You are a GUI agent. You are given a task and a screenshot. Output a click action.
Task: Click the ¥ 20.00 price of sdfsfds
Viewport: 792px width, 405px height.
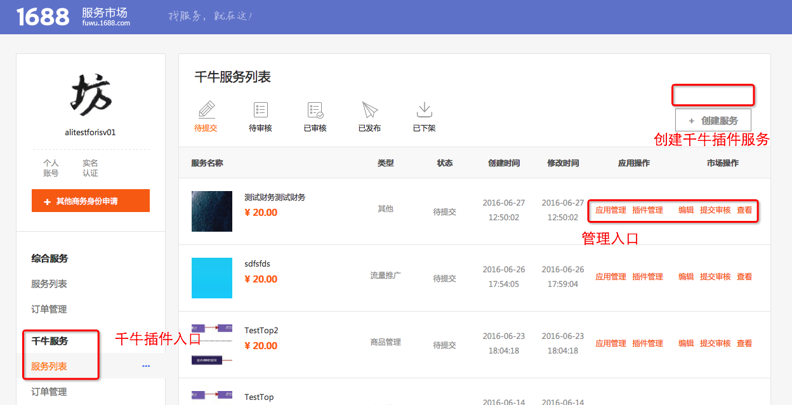[261, 279]
